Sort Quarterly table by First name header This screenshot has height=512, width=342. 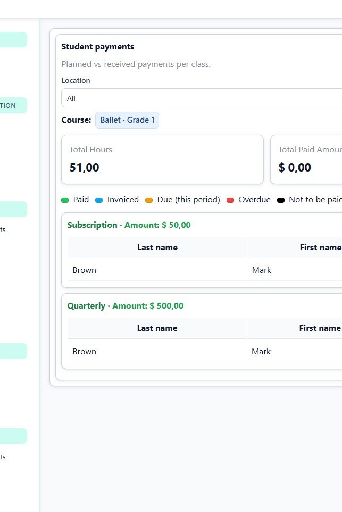(320, 328)
